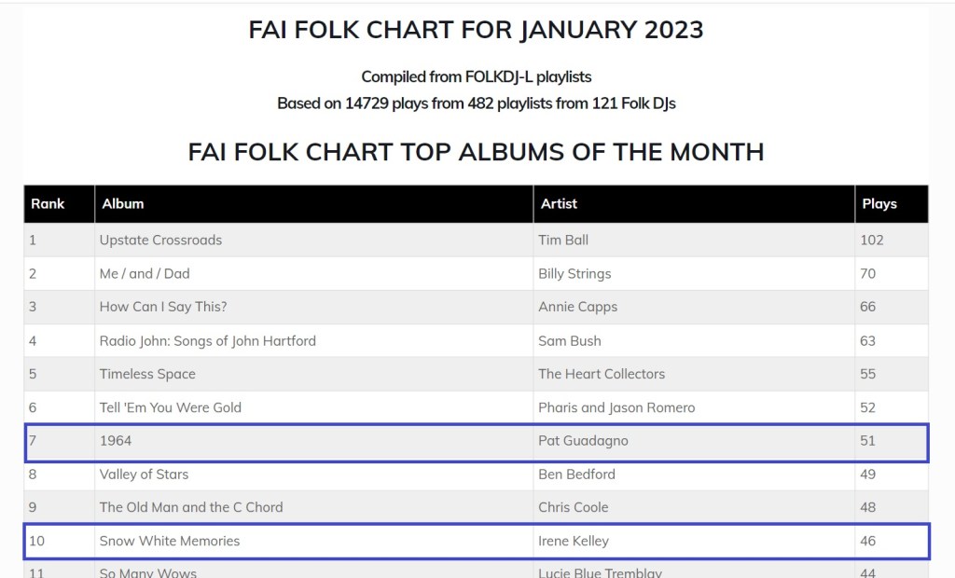Click the Valley of Stars album
955x578 pixels.
point(144,475)
